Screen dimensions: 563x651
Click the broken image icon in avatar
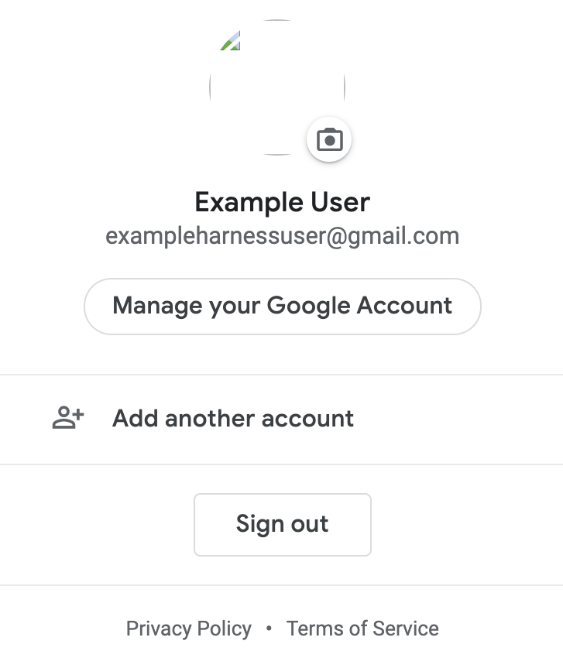coord(230,40)
